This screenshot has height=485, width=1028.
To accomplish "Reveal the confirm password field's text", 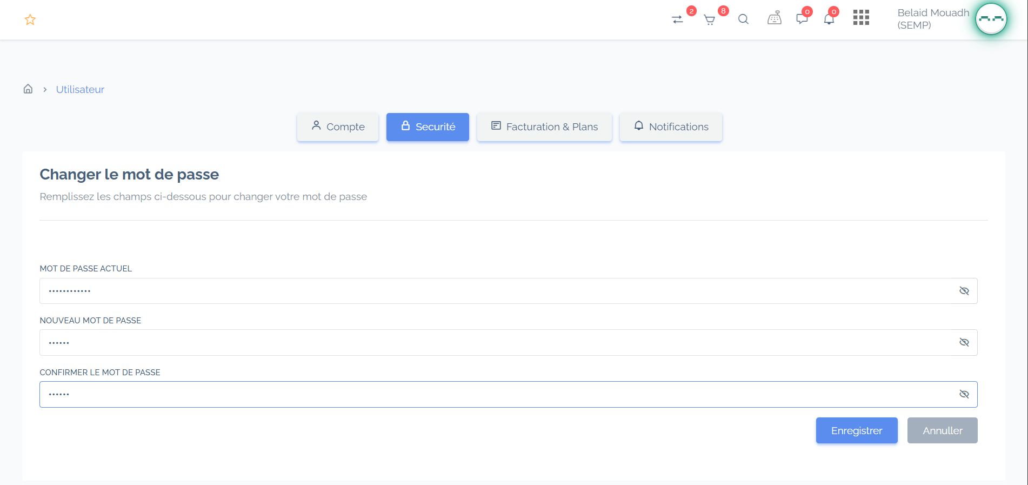I will (964, 394).
